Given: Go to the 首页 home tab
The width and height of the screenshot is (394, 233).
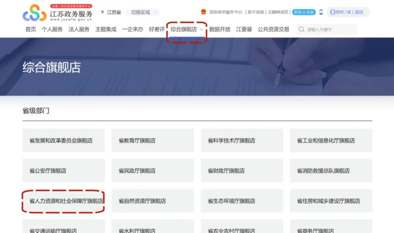Looking at the screenshot, I should (31, 30).
